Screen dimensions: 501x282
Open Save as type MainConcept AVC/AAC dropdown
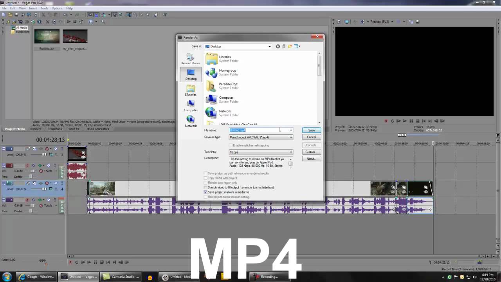tap(291, 137)
